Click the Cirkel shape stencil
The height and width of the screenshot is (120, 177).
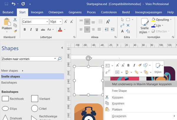coord(35,108)
